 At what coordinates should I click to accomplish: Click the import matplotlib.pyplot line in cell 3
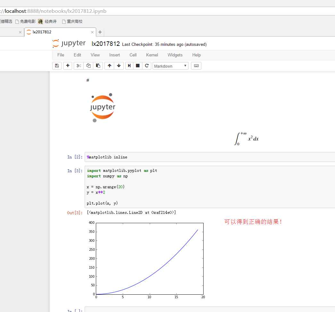pos(122,171)
